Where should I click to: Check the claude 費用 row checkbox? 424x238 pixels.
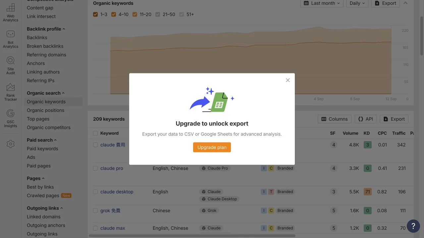pos(95,145)
